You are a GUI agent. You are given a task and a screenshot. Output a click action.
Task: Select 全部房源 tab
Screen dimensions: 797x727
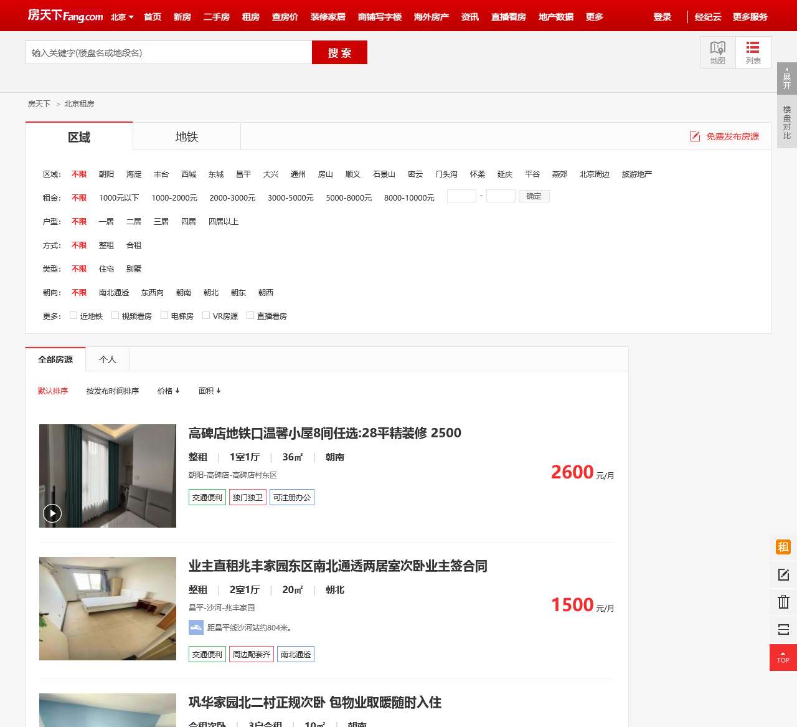pyautogui.click(x=55, y=359)
